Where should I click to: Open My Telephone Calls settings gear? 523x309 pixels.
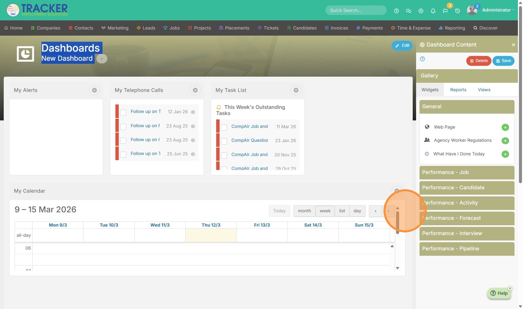195,90
